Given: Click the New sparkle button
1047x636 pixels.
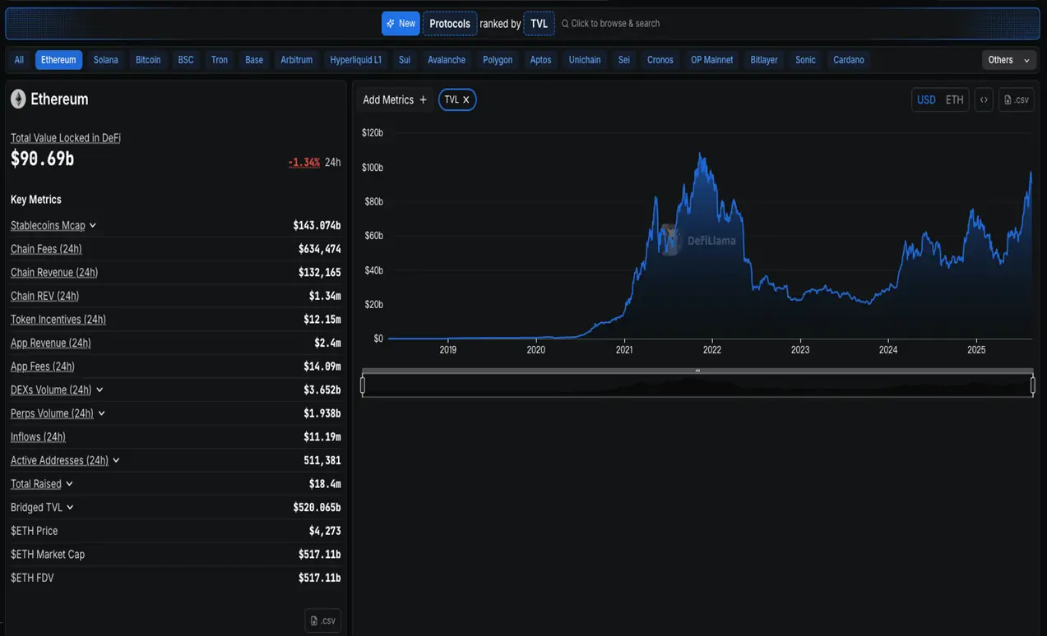Looking at the screenshot, I should [x=401, y=24].
